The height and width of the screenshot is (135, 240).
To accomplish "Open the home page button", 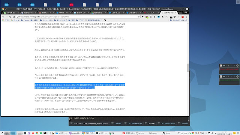I will click(14, 17).
